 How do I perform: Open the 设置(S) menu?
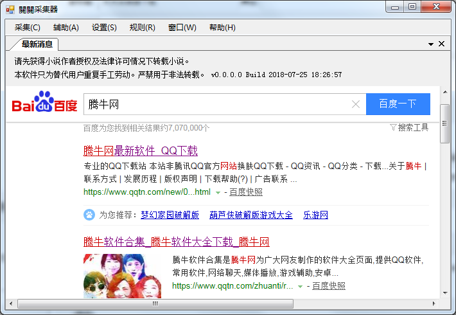coord(104,28)
